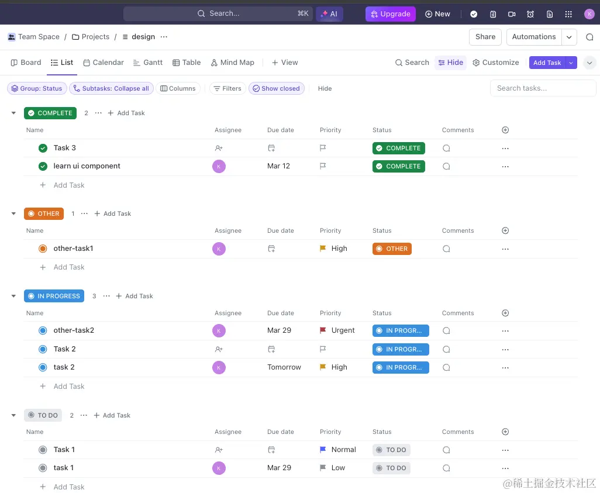The height and width of the screenshot is (493, 600).
Task: Open the notepad icon in top bar
Action: click(x=493, y=14)
